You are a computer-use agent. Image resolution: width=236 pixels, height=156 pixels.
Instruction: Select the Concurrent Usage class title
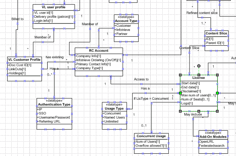(151, 136)
